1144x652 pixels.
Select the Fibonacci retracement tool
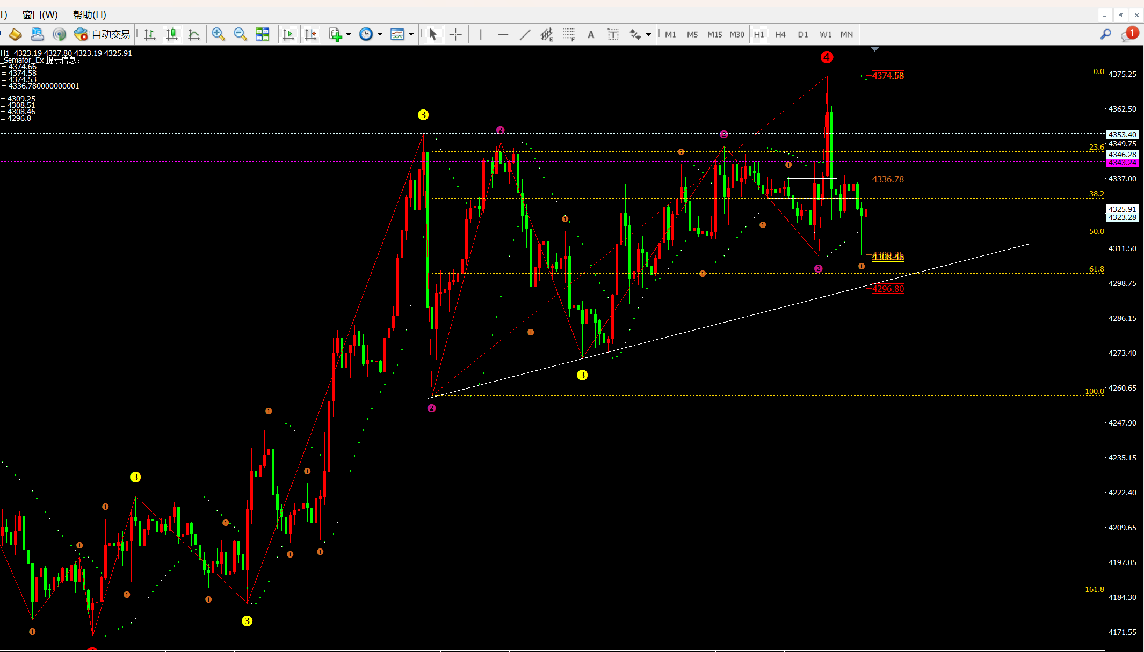click(x=569, y=34)
